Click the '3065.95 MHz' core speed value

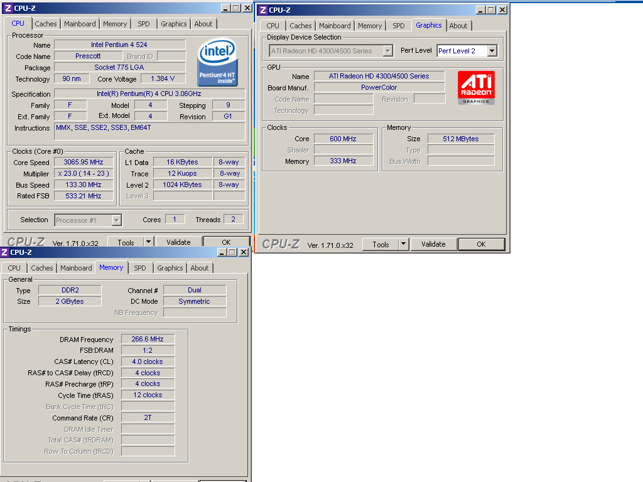[84, 163]
